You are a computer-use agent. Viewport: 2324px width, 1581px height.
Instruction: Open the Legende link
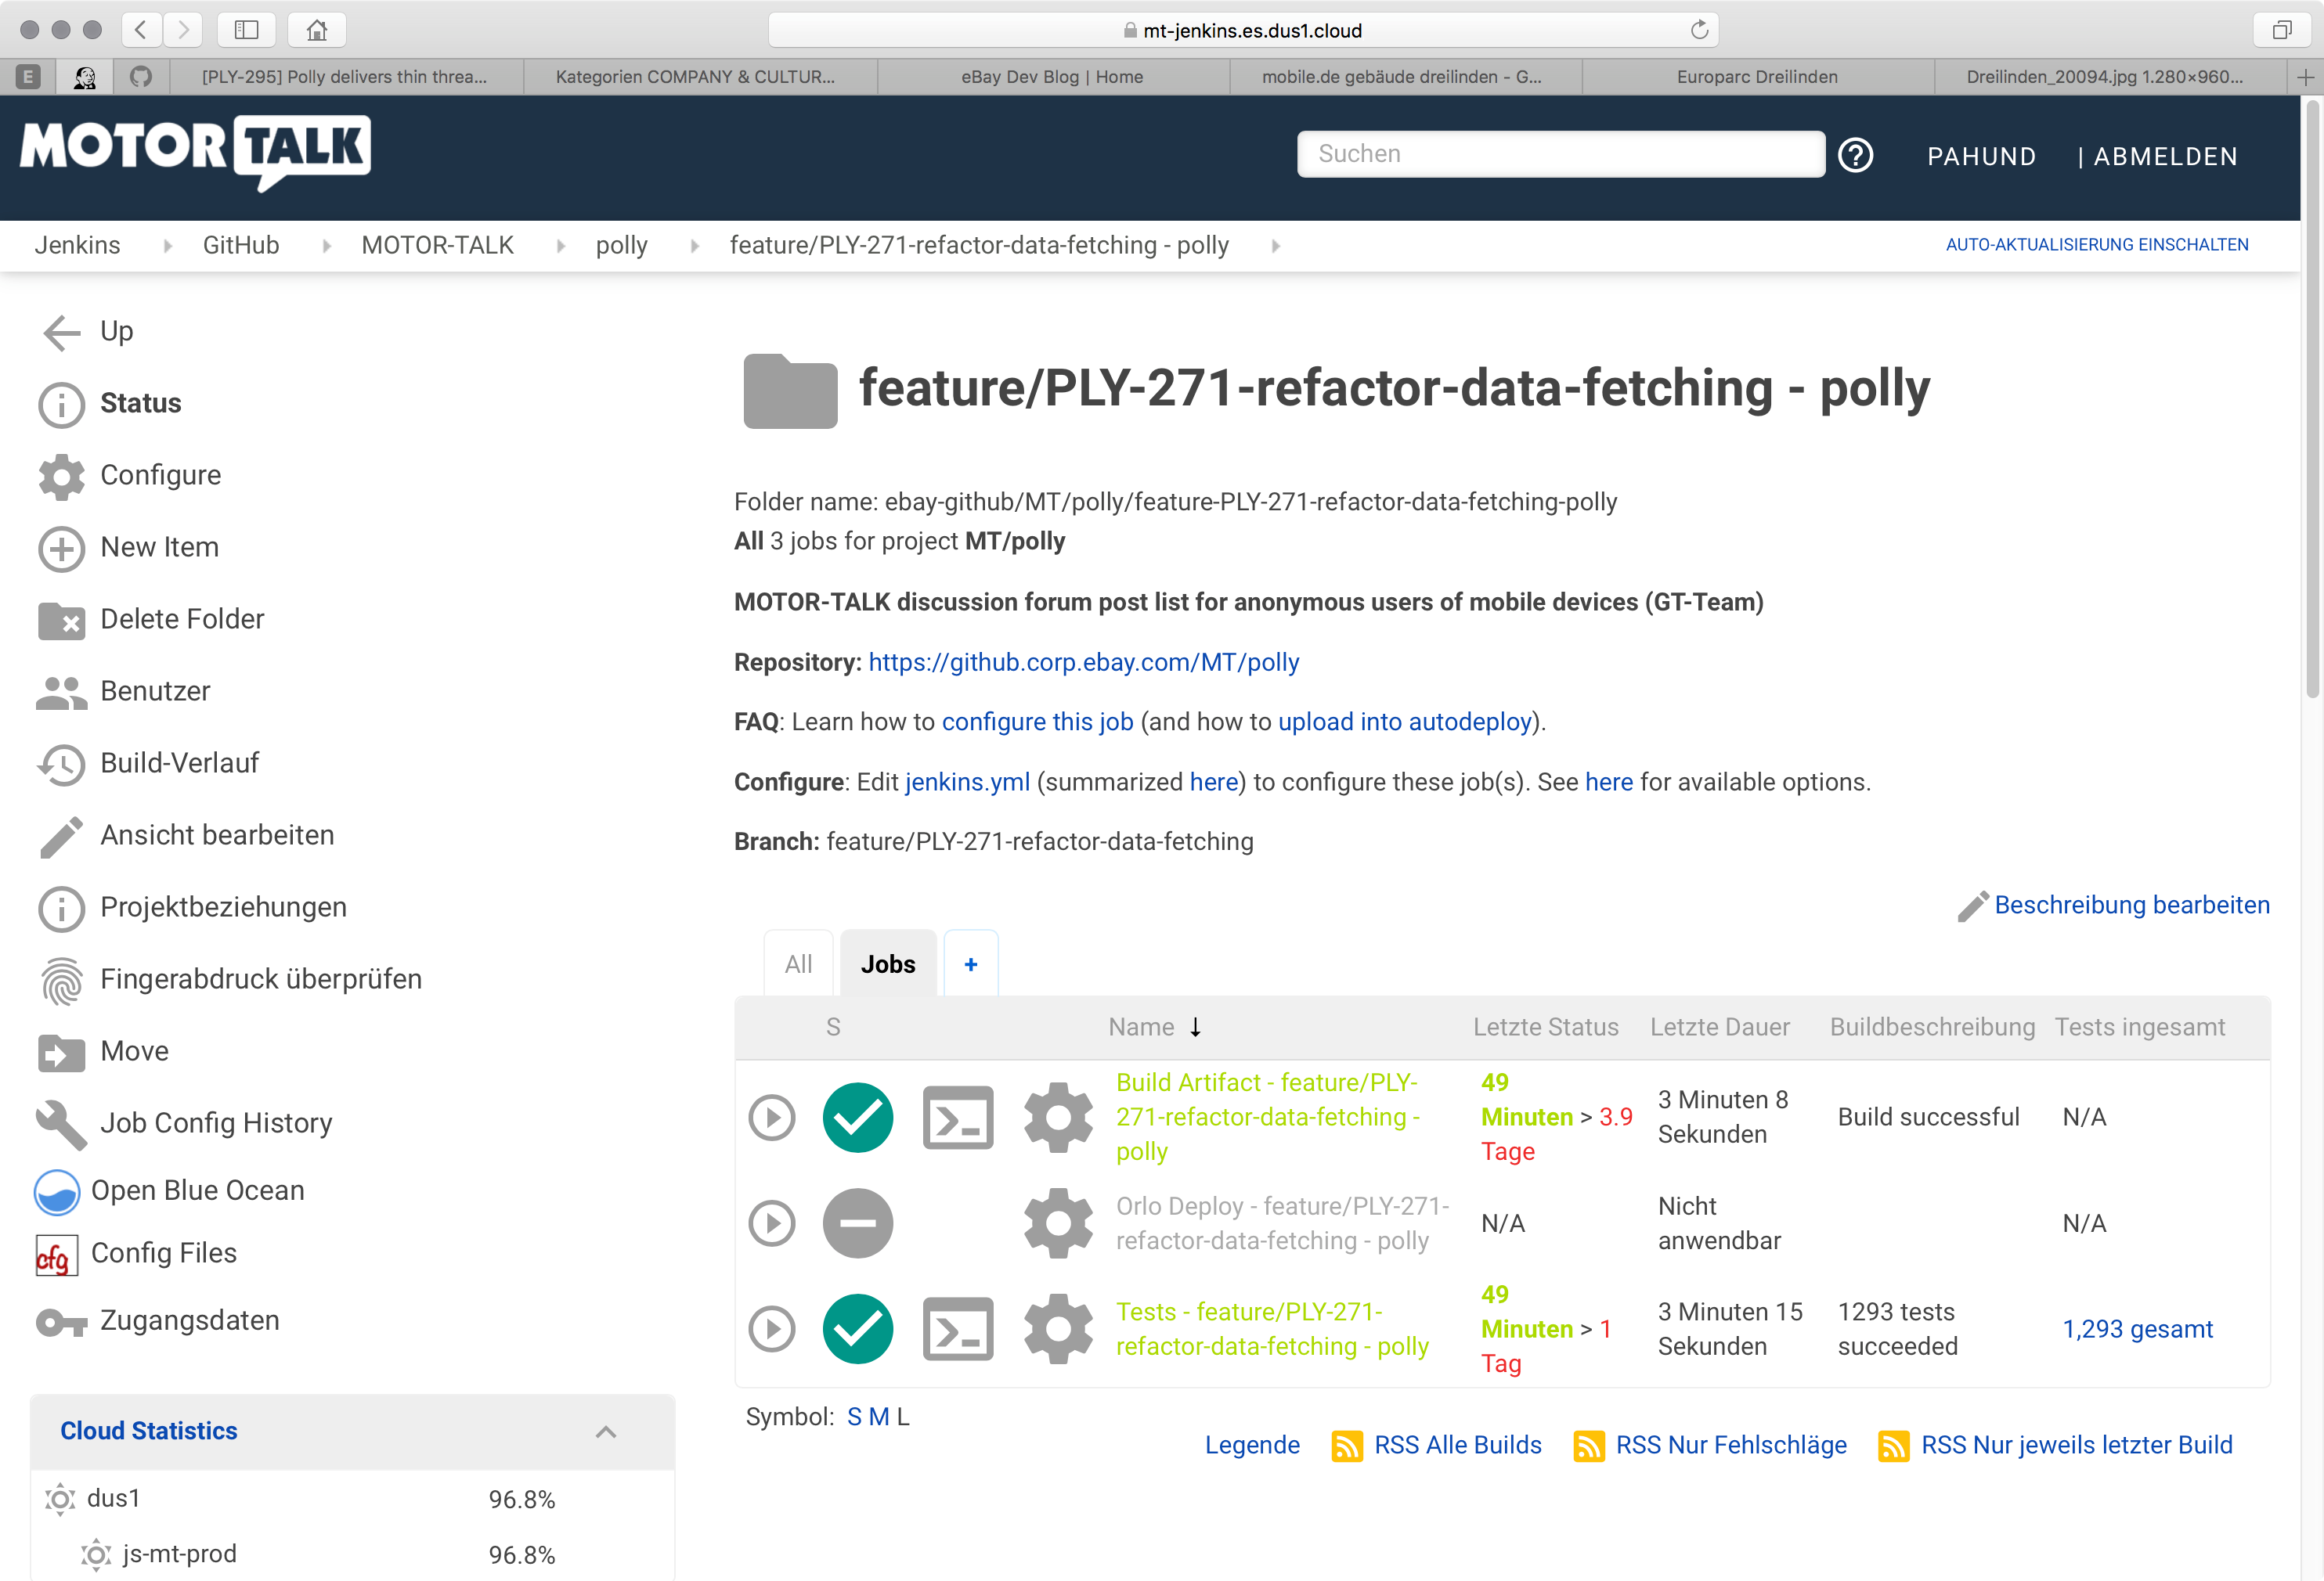point(1252,1446)
